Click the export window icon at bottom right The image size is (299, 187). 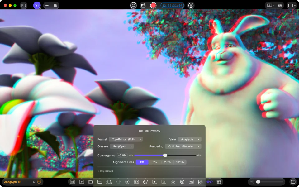(292, 182)
